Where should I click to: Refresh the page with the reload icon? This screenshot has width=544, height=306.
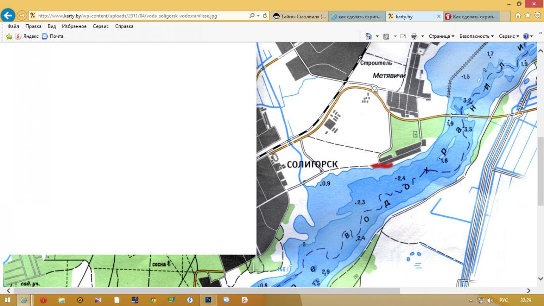[265, 16]
